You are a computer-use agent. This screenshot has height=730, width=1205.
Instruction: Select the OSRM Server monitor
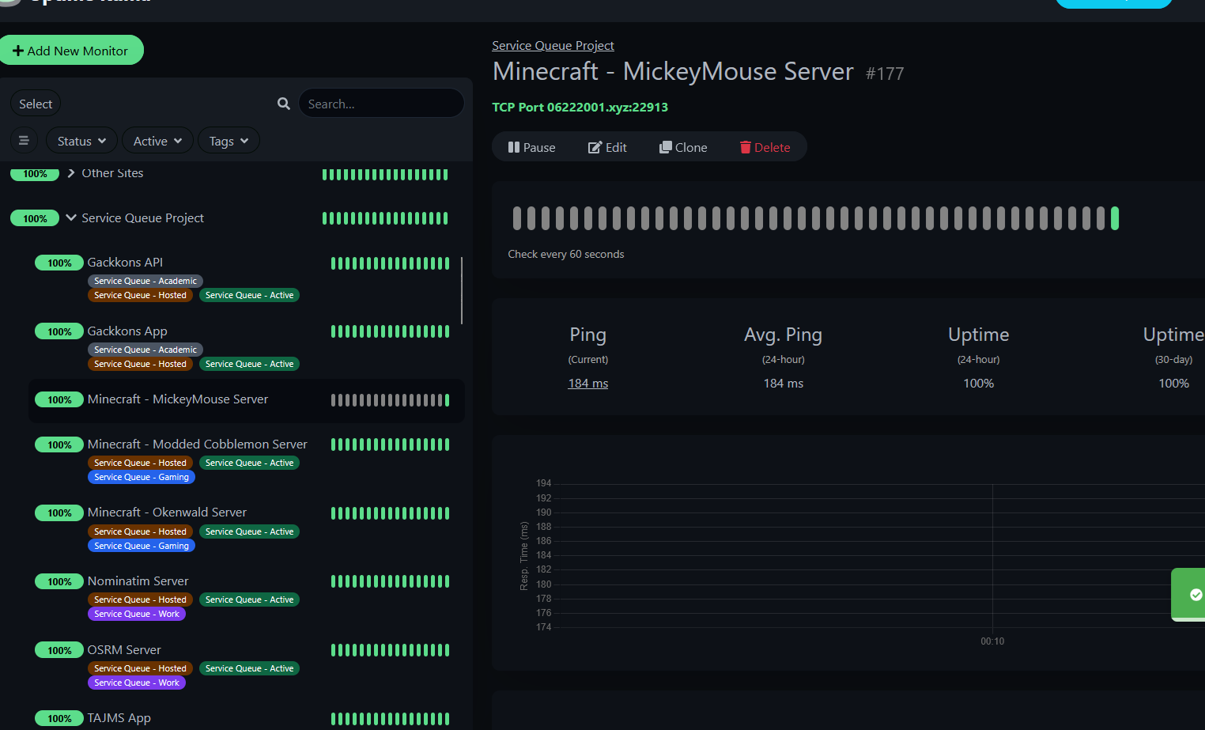coord(124,650)
